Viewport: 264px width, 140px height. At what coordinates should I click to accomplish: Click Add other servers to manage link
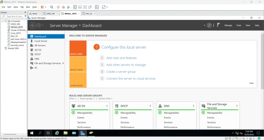point(126,65)
